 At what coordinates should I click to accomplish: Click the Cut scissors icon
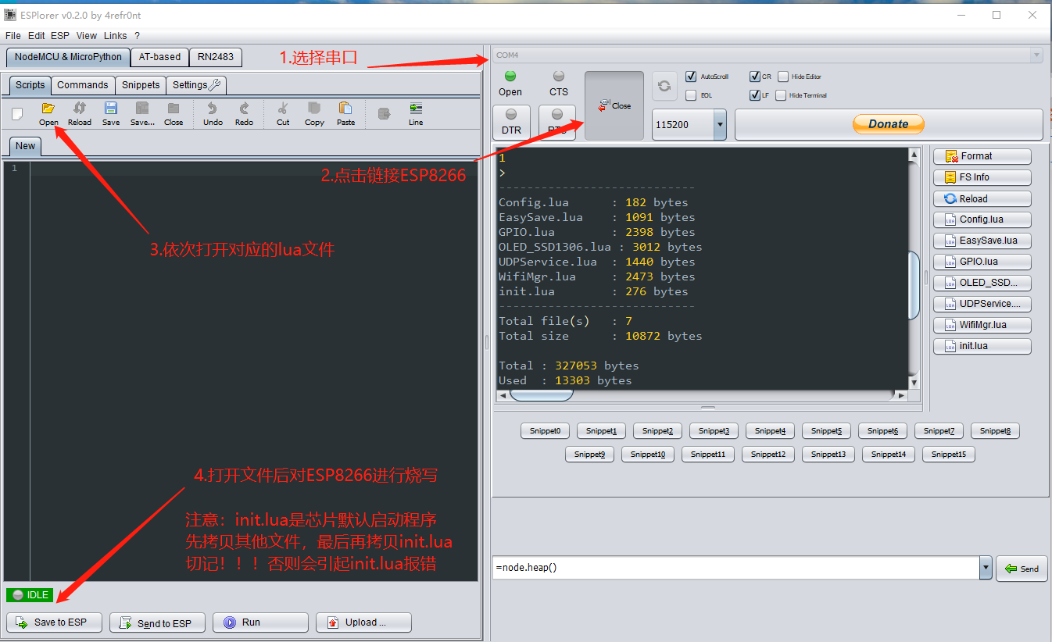click(283, 113)
